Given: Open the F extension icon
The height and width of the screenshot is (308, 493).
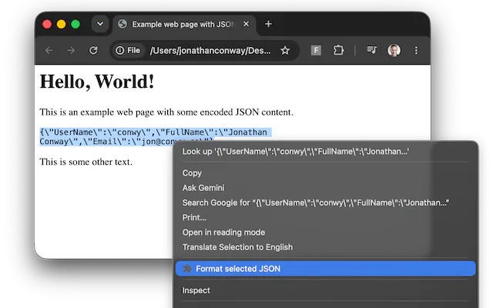Looking at the screenshot, I should [x=316, y=50].
